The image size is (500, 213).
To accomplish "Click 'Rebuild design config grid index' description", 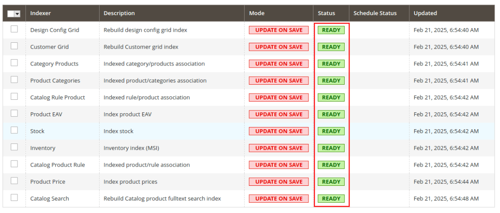I will pos(146,30).
